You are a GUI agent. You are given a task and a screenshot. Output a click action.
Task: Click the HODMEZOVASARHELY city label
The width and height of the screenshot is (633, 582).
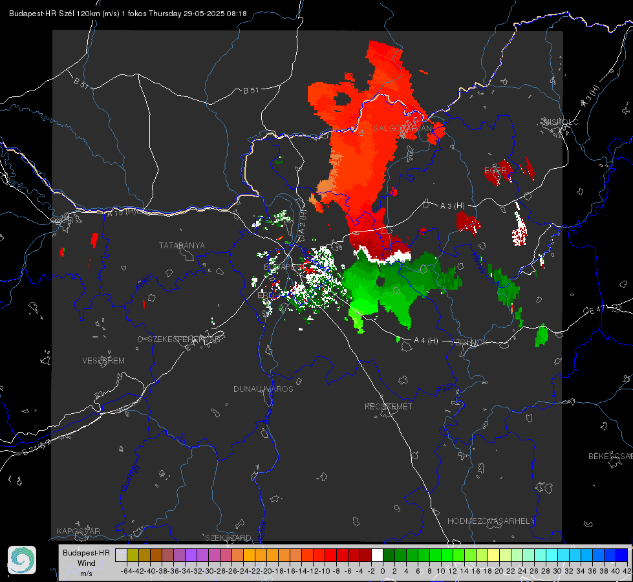tap(491, 521)
